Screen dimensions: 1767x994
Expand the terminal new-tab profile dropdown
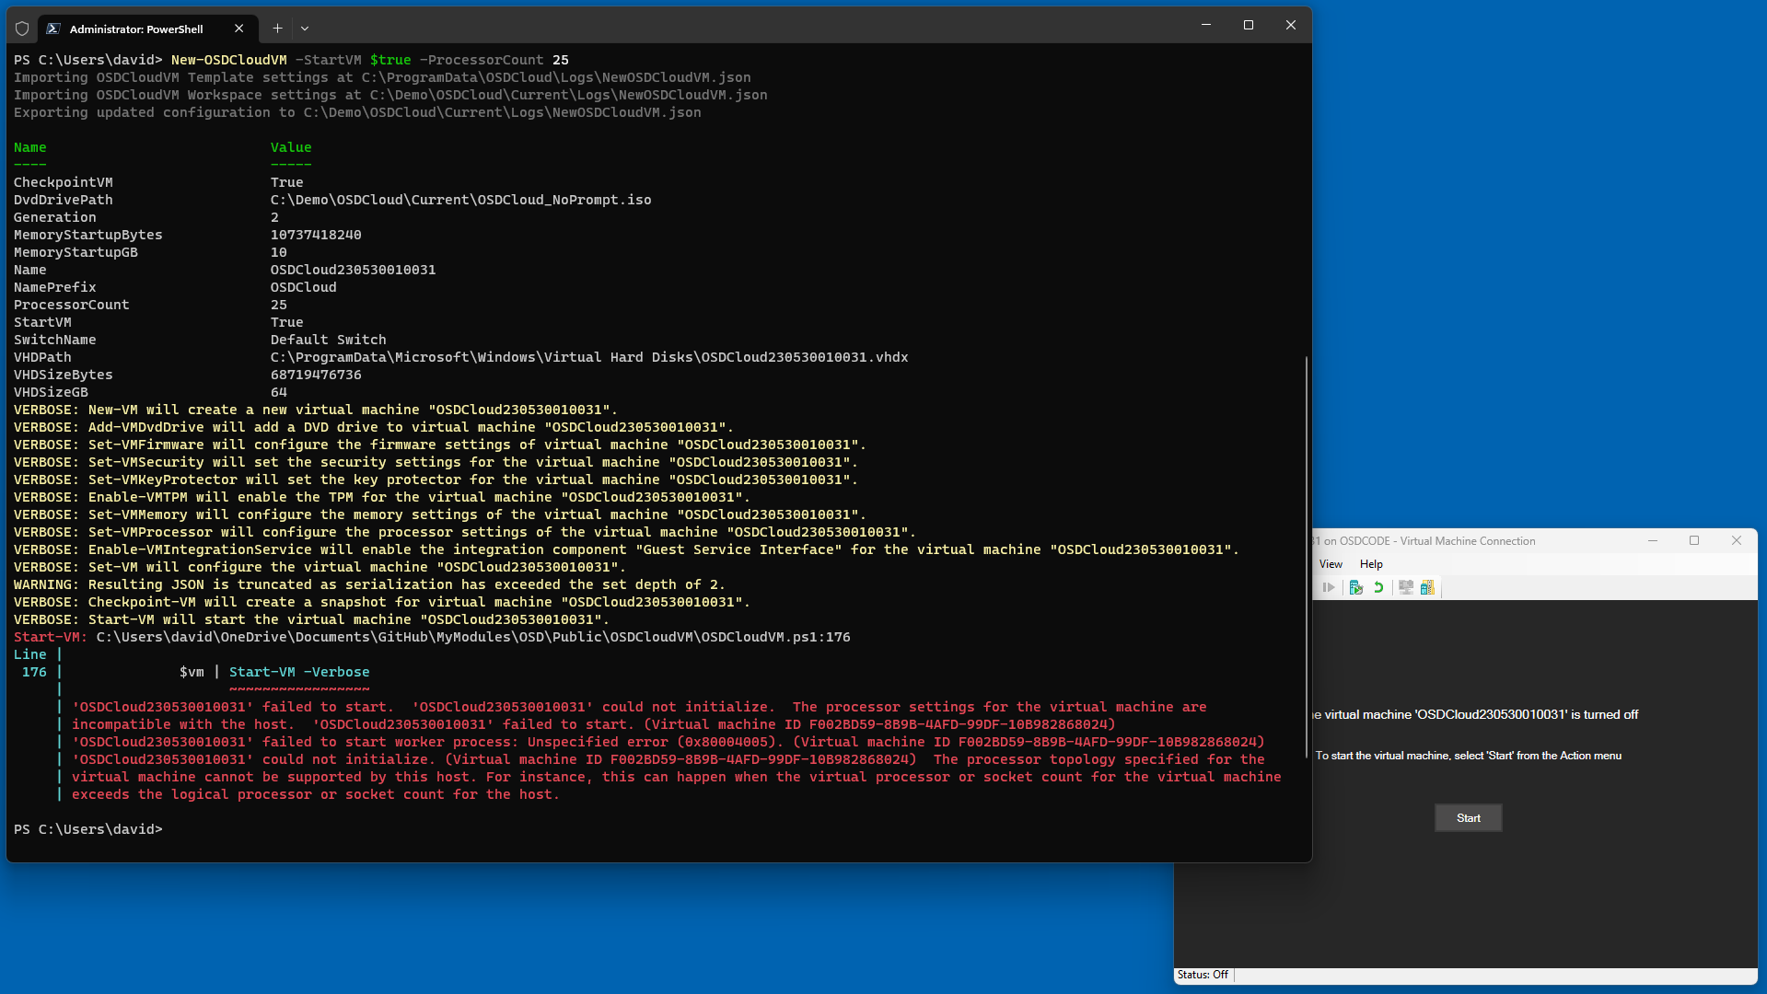coord(305,29)
